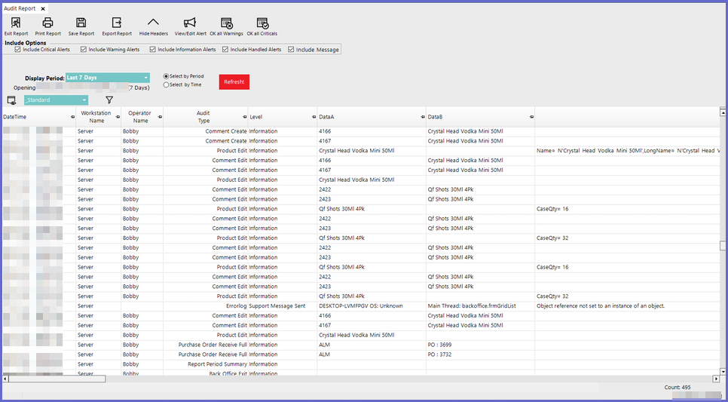The height and width of the screenshot is (402, 728).
Task: Uncheck Include Critical Alerts
Action: [x=18, y=50]
